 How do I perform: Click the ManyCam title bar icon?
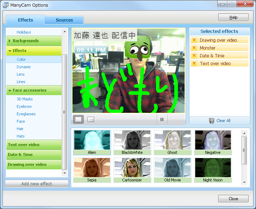click(5, 5)
